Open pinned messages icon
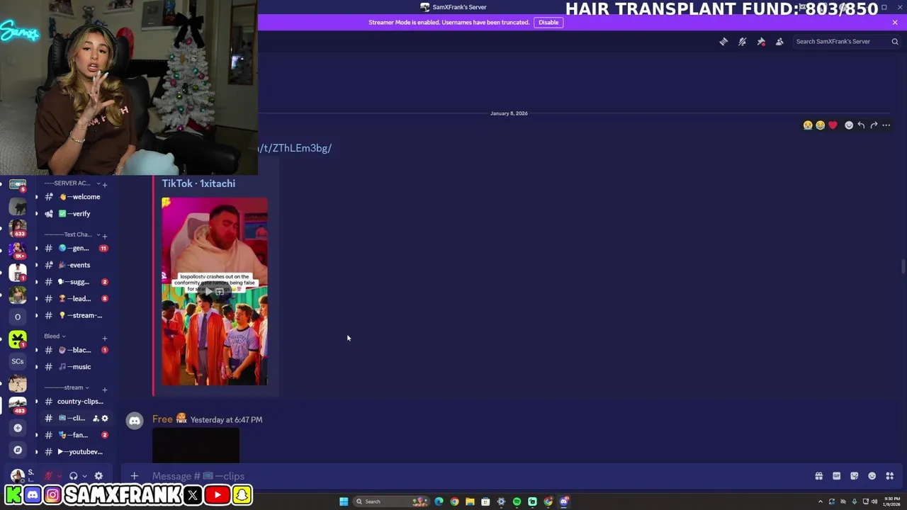 coord(761,42)
